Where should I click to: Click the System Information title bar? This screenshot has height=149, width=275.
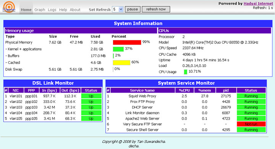[x=138, y=23]
